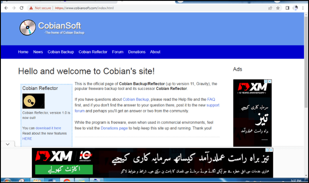Click the green open-account button in bottom ad
Viewport: 309px width, 183px height.
pyautogui.click(x=64, y=169)
